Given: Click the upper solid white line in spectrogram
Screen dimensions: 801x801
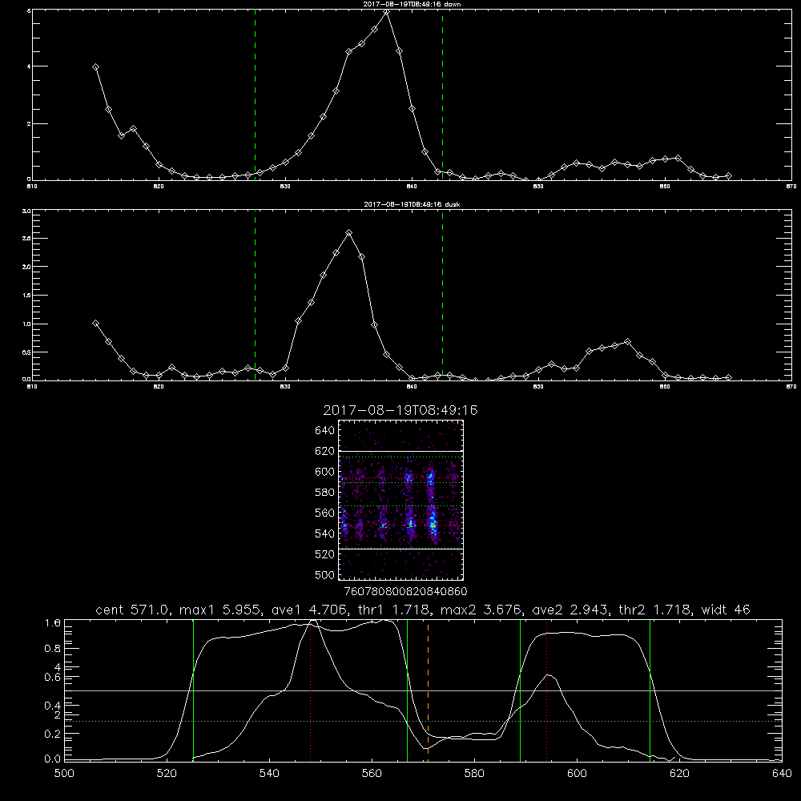Looking at the screenshot, I should [400, 451].
